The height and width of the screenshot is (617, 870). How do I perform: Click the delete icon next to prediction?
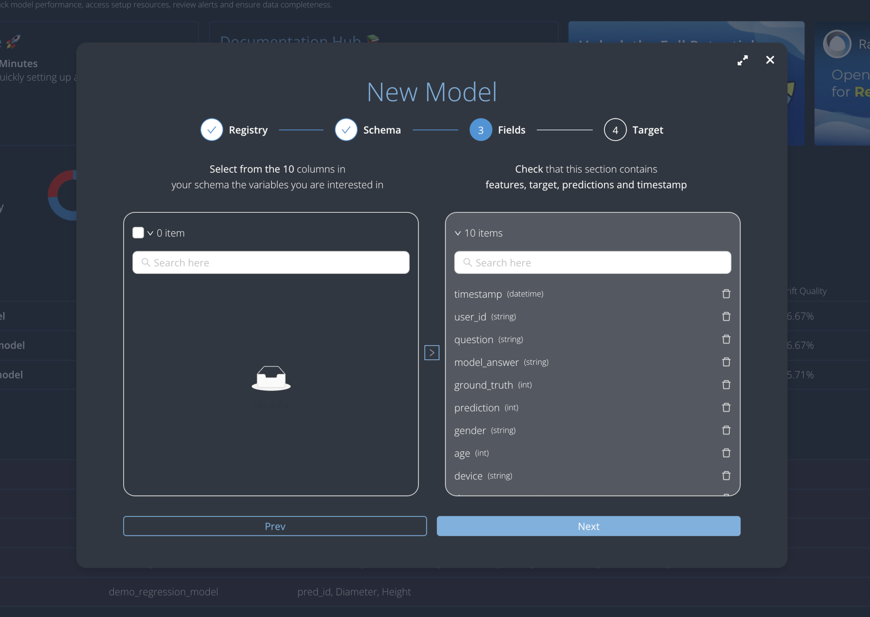[726, 407]
